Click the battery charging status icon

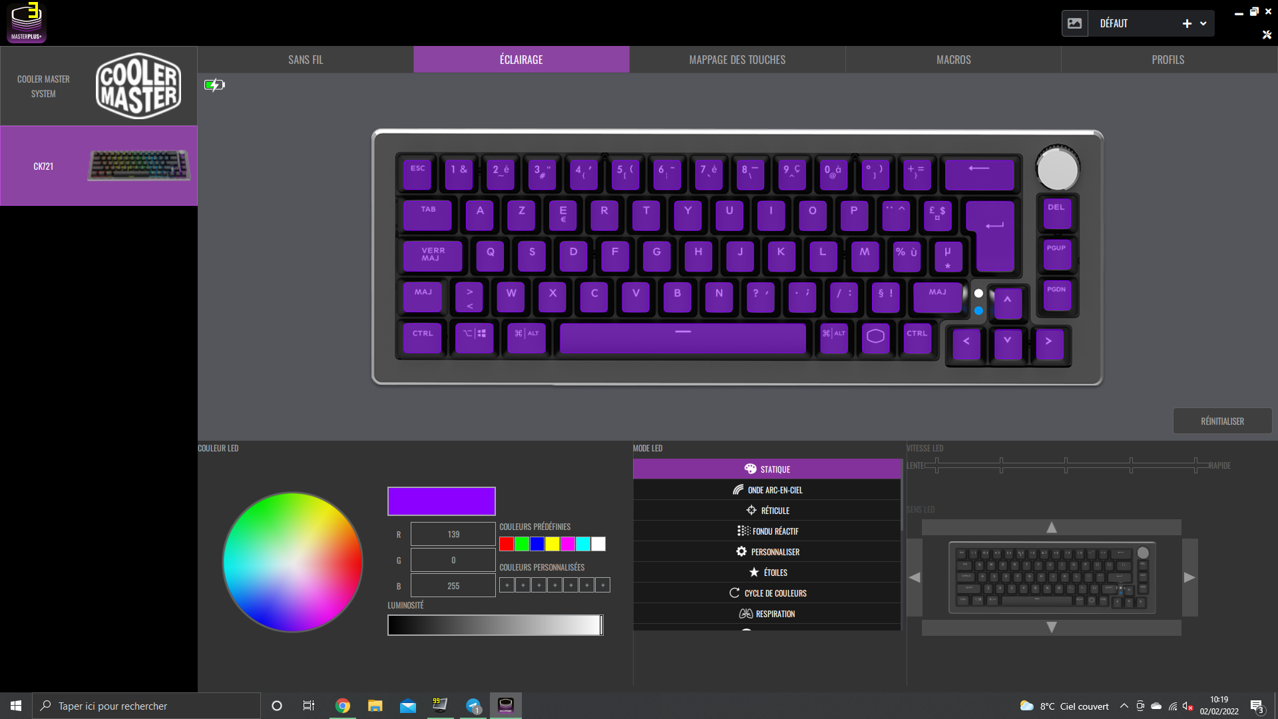tap(214, 85)
